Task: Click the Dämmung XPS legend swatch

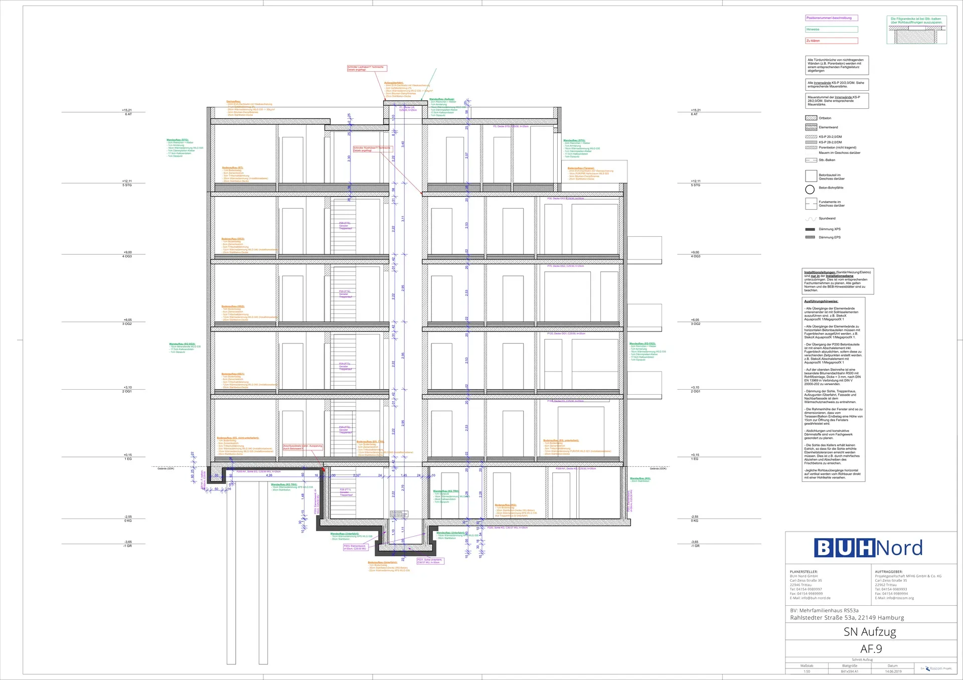Action: coord(810,229)
